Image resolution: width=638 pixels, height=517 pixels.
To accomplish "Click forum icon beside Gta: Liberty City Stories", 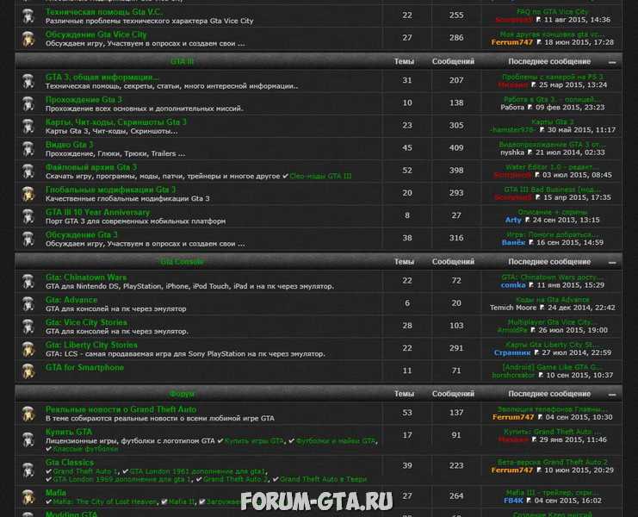I will coord(28,349).
